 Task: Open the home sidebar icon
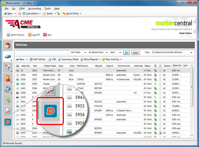pyautogui.click(x=8, y=45)
